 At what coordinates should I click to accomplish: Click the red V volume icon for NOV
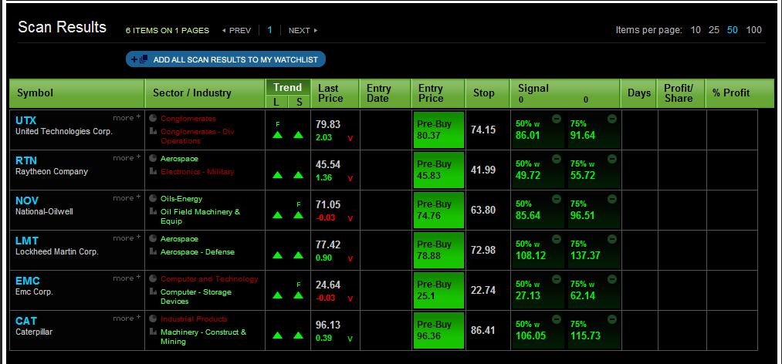350,218
